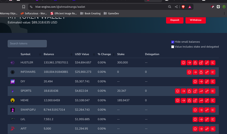Click the MEME delegate trend icon
This screenshot has width=227, height=134.
pos(201,100)
